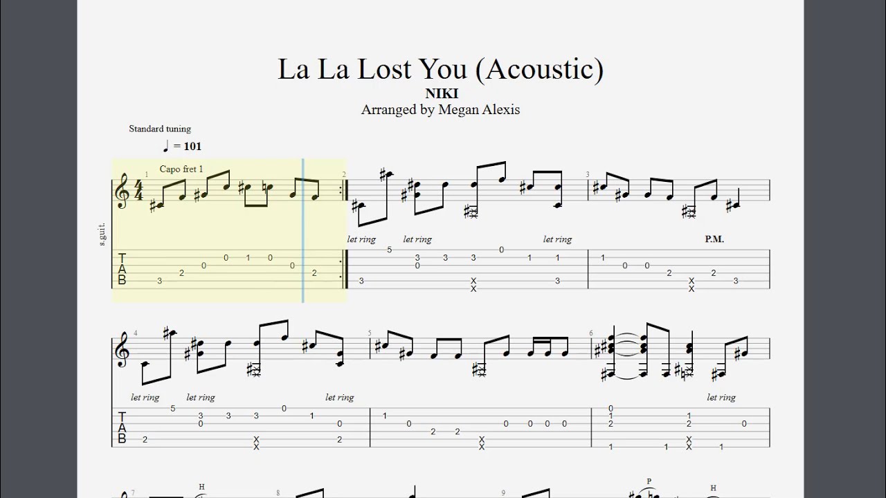Click the Arranged by Megan Alexis text

point(440,109)
